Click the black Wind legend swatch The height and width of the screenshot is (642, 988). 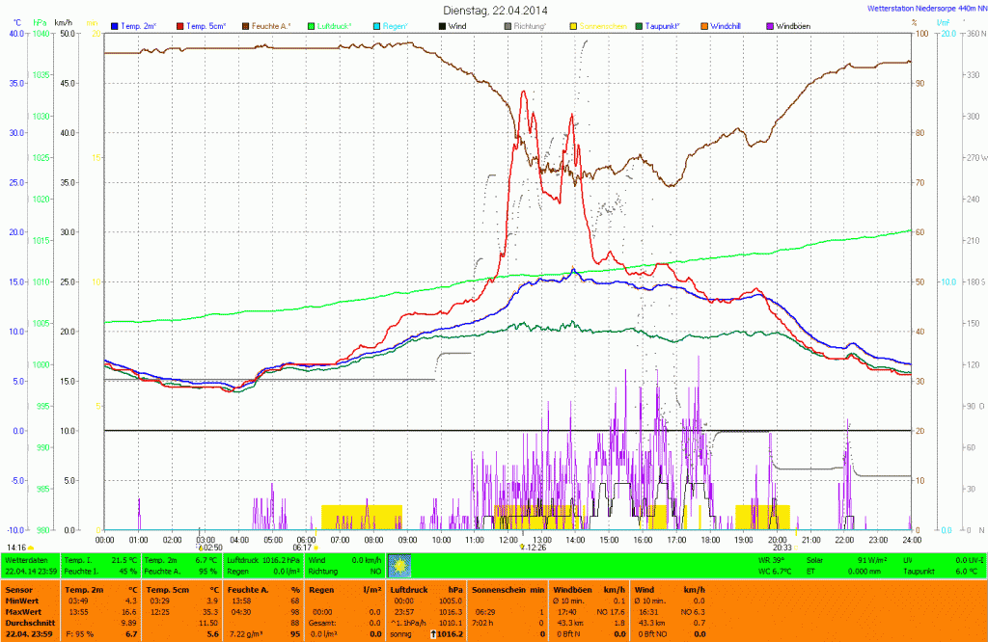pyautogui.click(x=442, y=25)
